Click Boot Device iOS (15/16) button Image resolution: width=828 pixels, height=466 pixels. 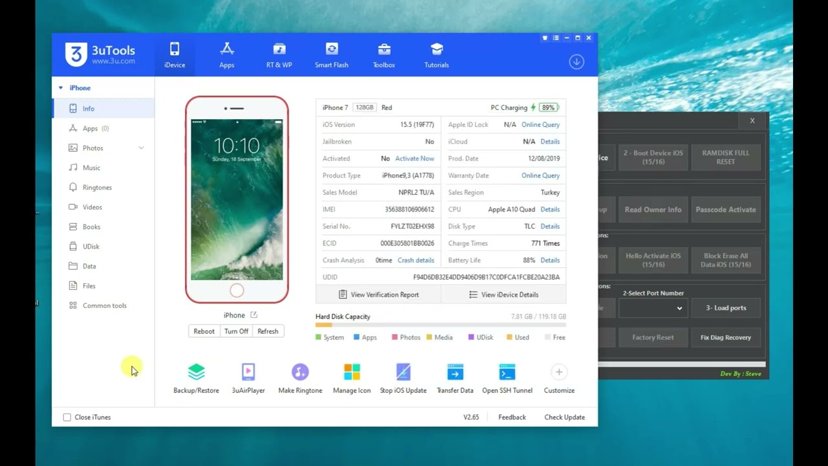[x=653, y=157]
